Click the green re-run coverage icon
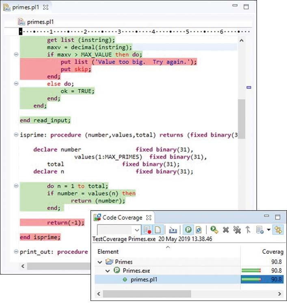Image resolution: width=287 pixels, height=305 pixels. 214,230
